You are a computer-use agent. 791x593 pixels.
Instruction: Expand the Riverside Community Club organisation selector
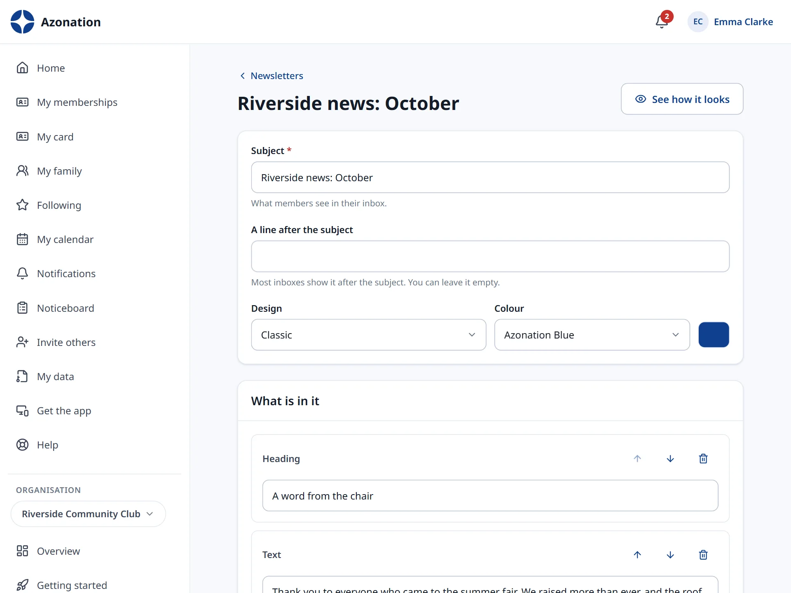coord(88,514)
